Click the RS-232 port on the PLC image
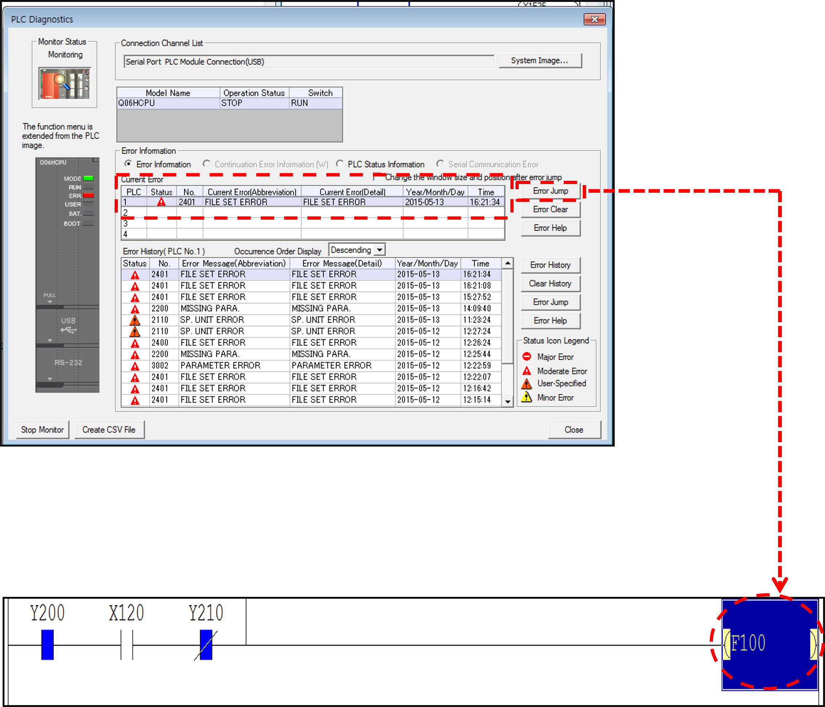Image resolution: width=825 pixels, height=707 pixels. click(68, 363)
